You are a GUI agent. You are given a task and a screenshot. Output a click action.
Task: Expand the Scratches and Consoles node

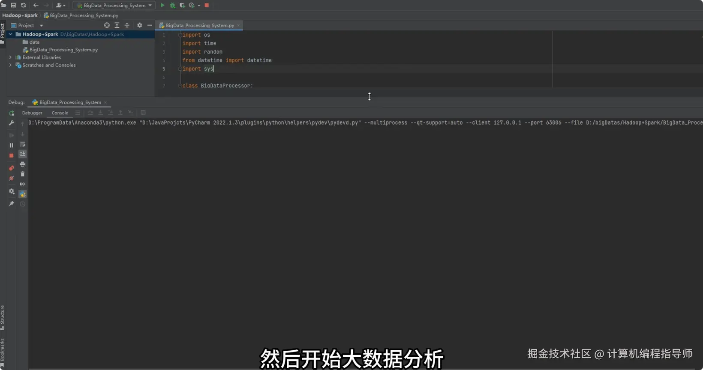pos(10,65)
